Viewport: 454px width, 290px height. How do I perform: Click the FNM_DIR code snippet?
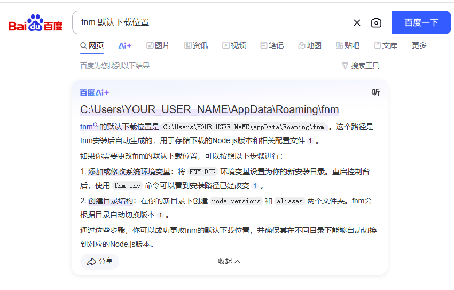pos(202,172)
